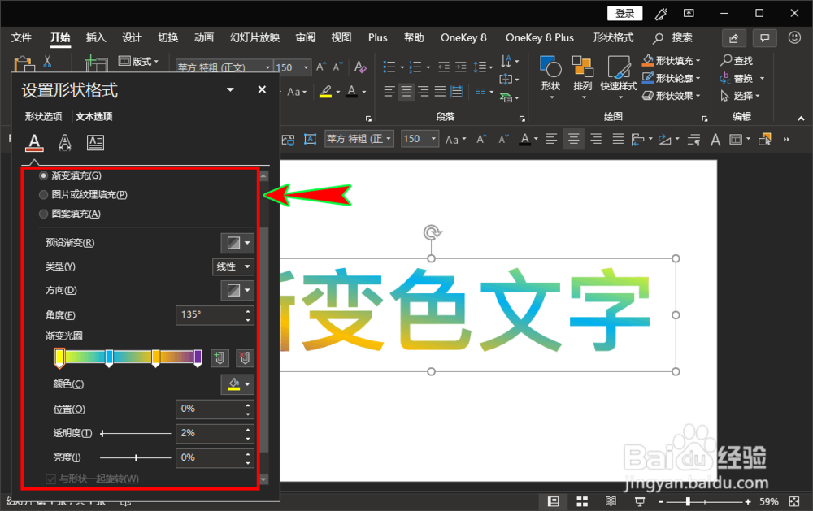Open OneKey 8 Plus tab

tap(540, 38)
